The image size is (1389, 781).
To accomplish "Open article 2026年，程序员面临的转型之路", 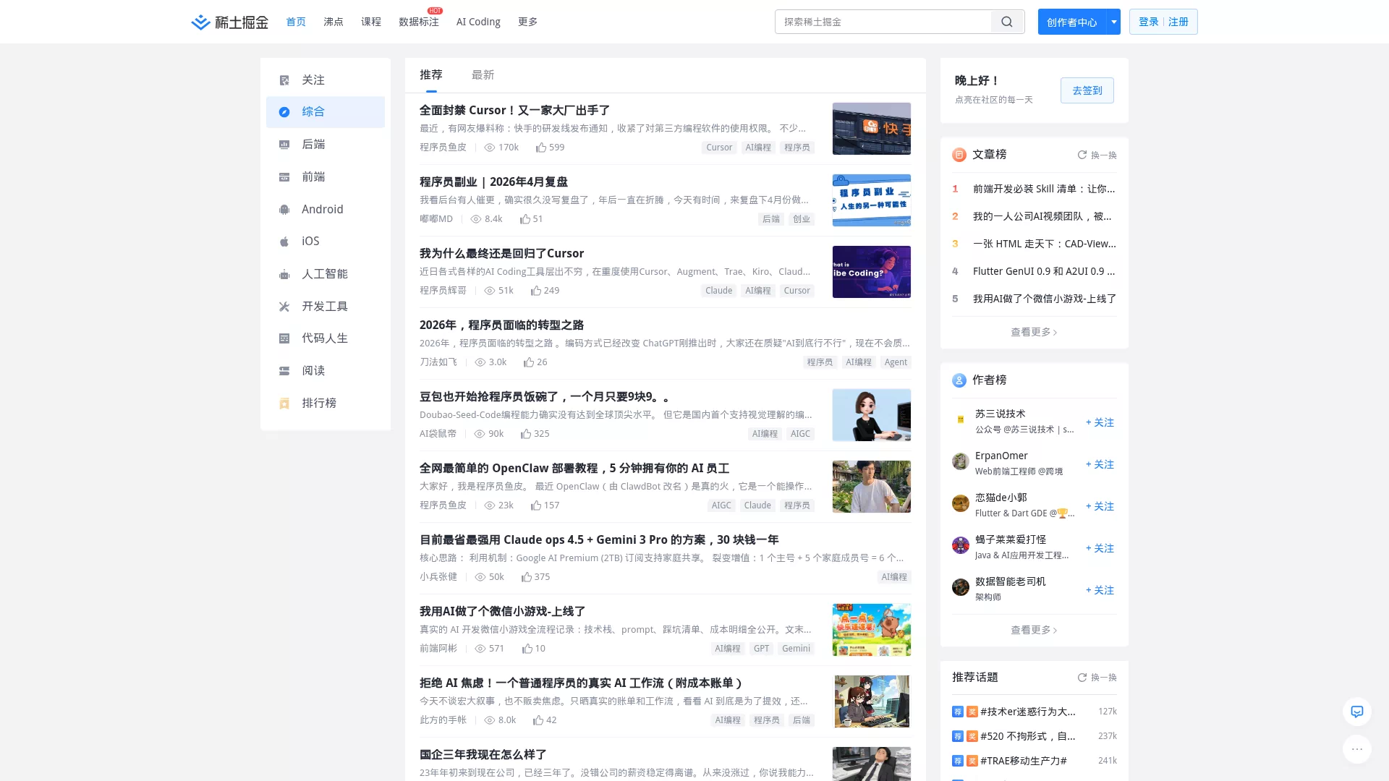I will coord(501,325).
